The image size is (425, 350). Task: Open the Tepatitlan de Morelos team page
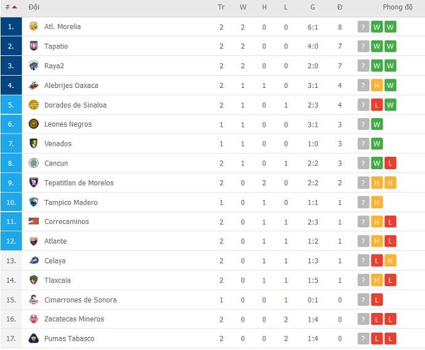79,183
